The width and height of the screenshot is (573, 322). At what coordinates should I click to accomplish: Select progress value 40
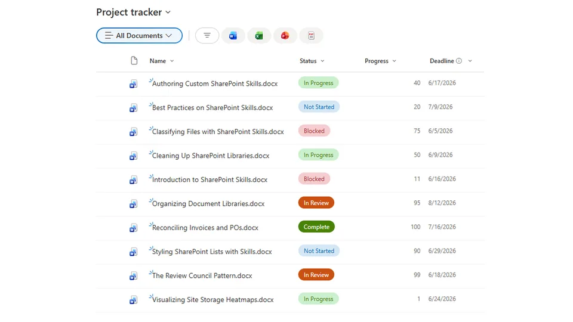[x=417, y=83]
